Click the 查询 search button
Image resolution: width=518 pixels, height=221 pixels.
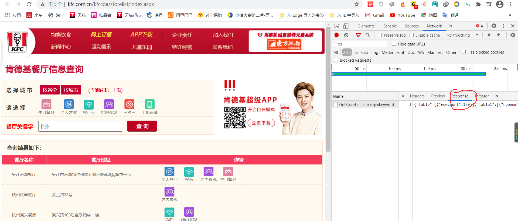coord(142,126)
